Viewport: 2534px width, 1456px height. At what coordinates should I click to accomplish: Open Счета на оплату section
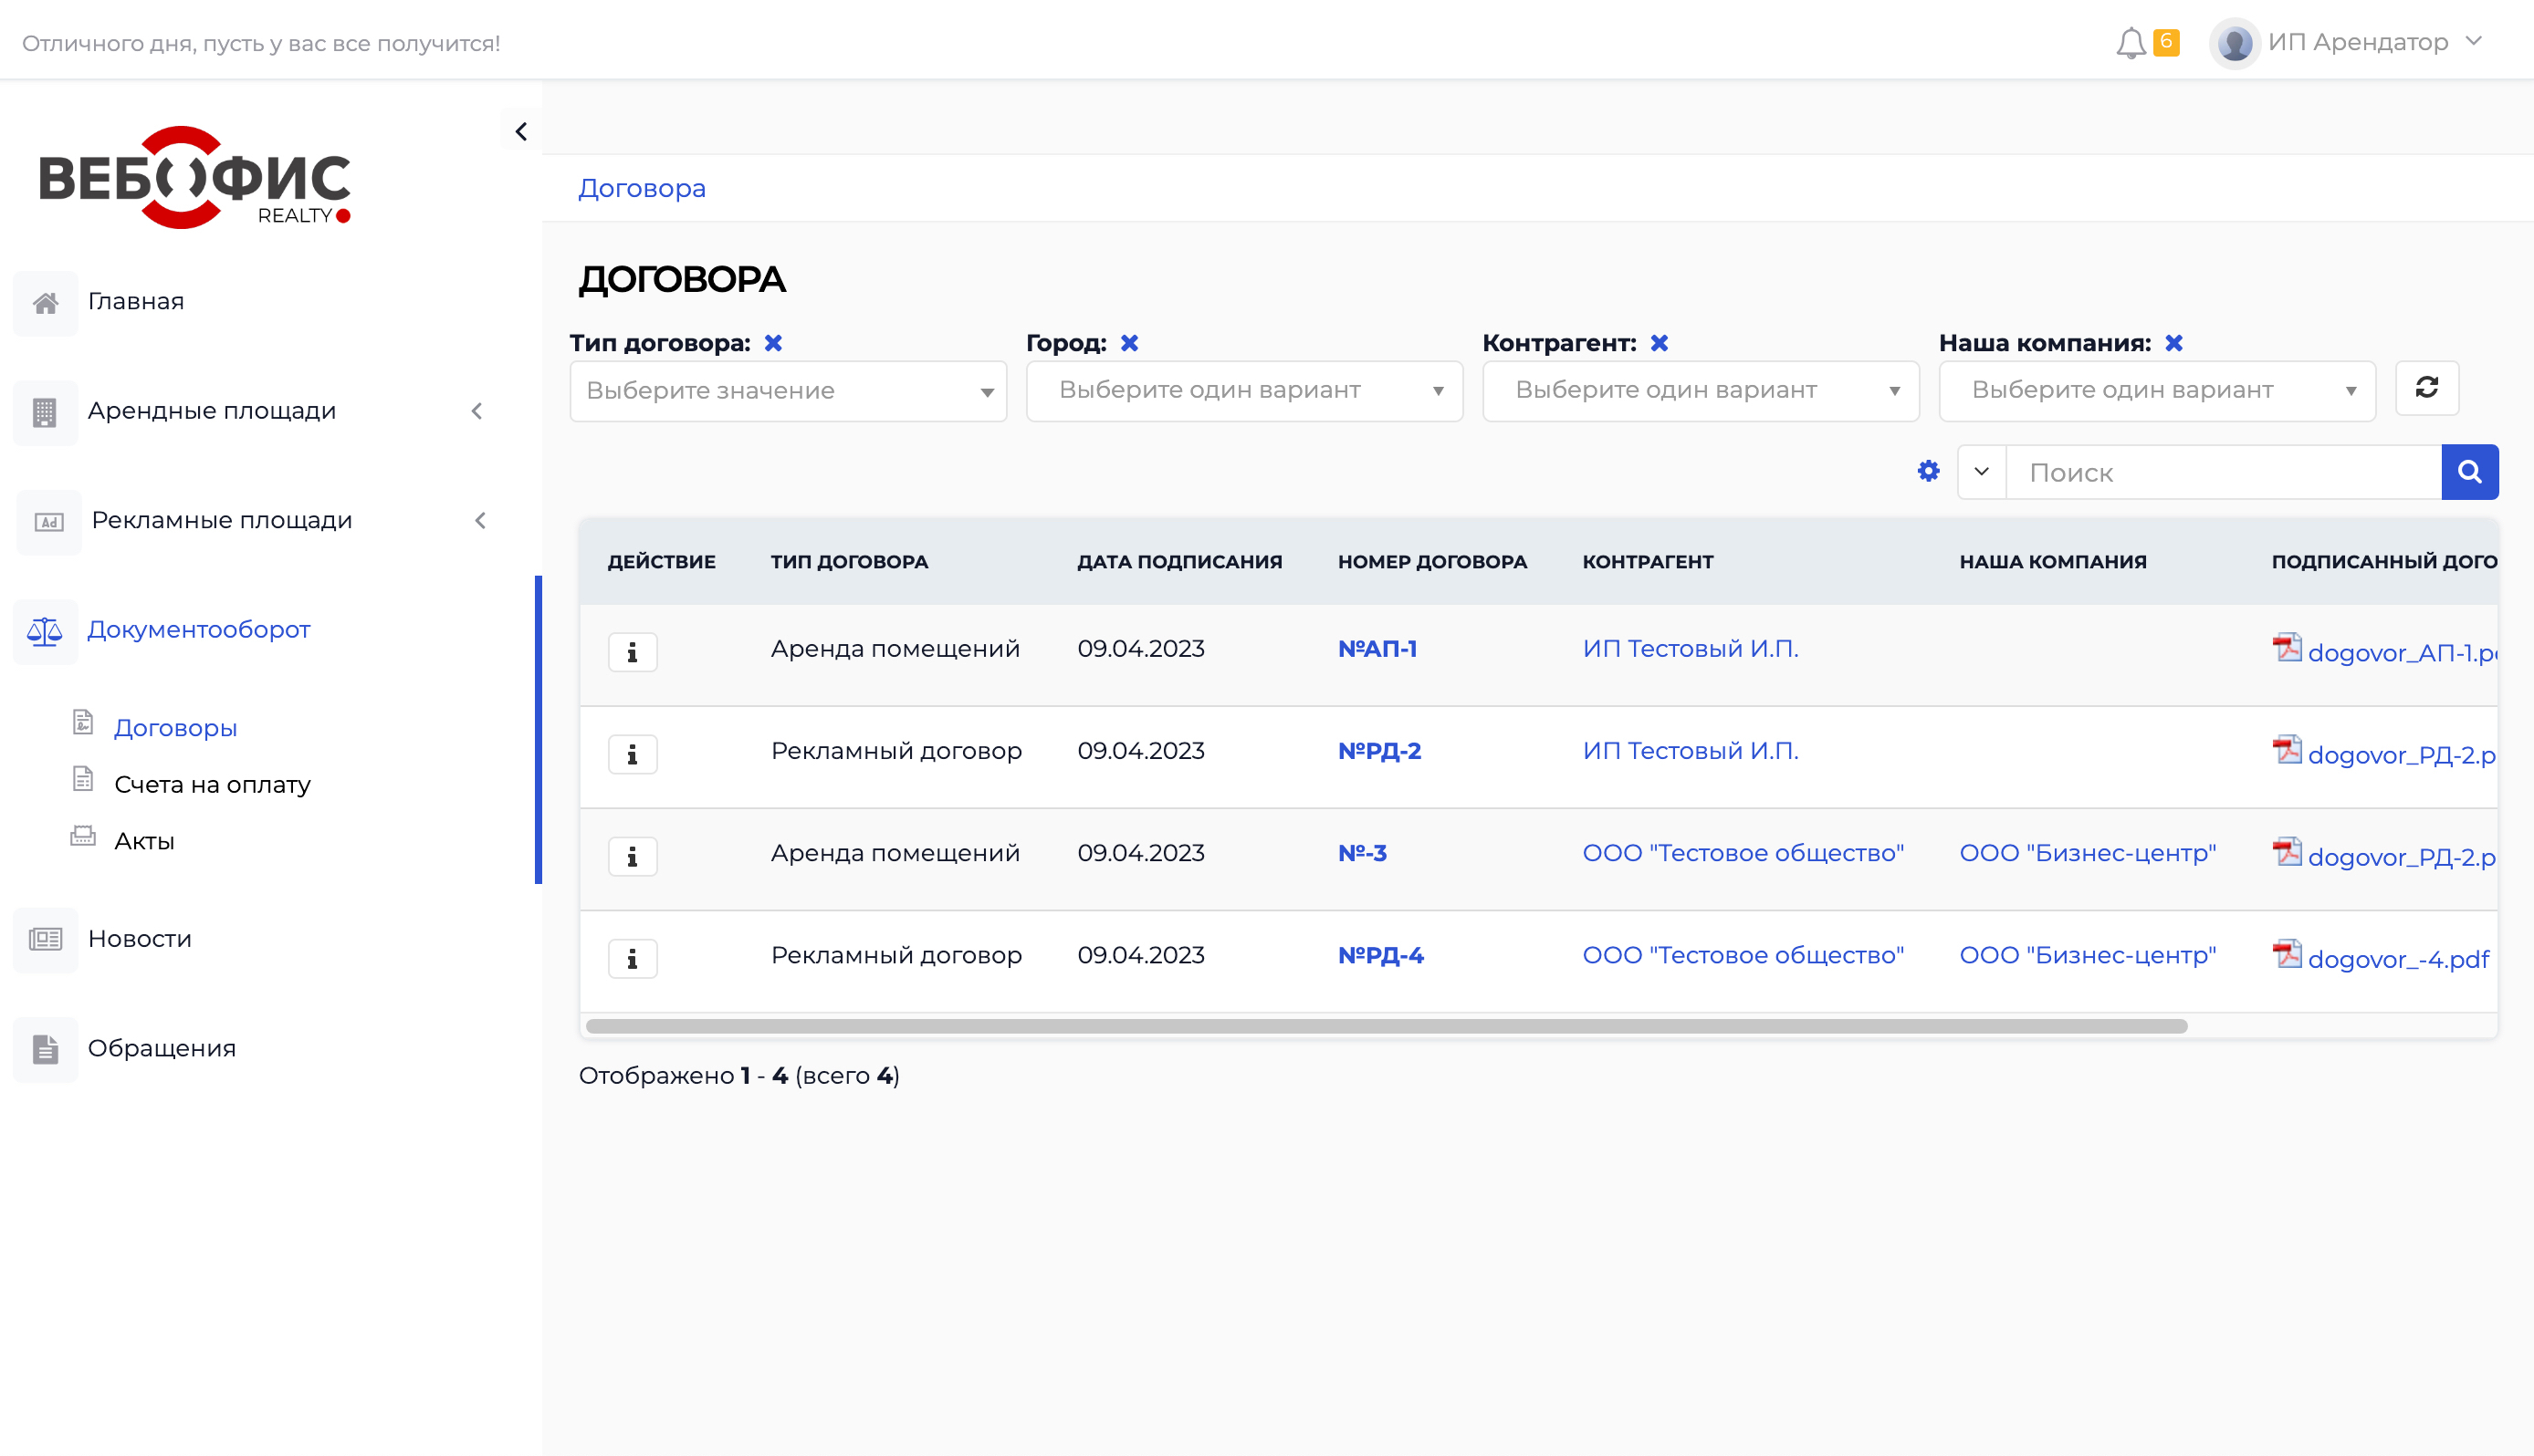tap(211, 784)
